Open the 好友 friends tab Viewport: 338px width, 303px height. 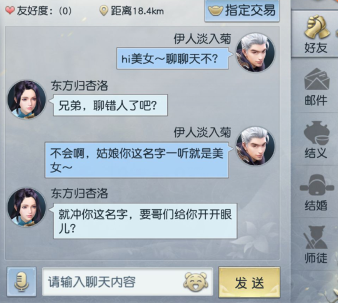[x=316, y=34]
